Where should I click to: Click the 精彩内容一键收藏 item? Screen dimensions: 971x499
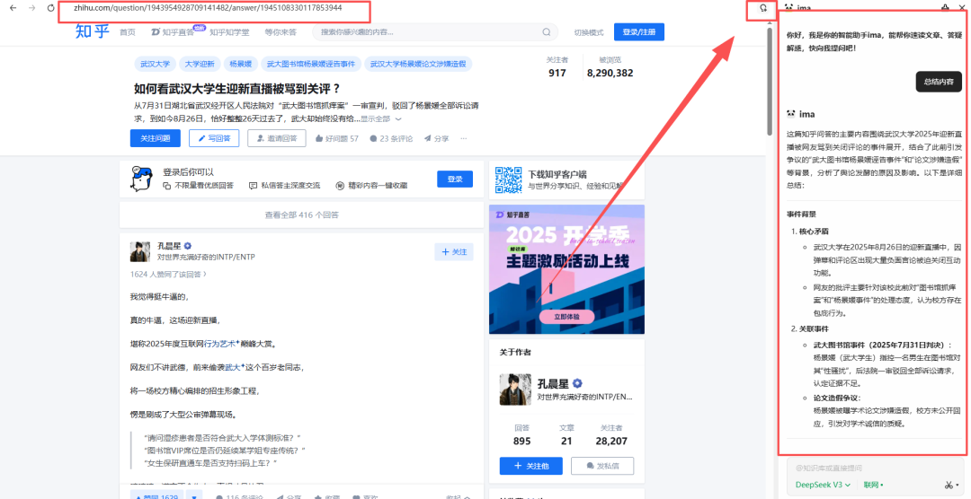[x=371, y=186]
